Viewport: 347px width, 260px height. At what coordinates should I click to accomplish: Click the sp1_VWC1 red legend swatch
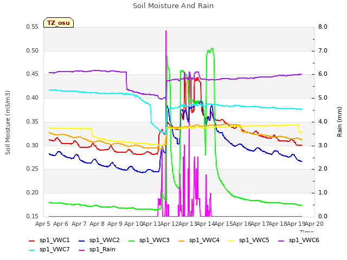(32, 240)
